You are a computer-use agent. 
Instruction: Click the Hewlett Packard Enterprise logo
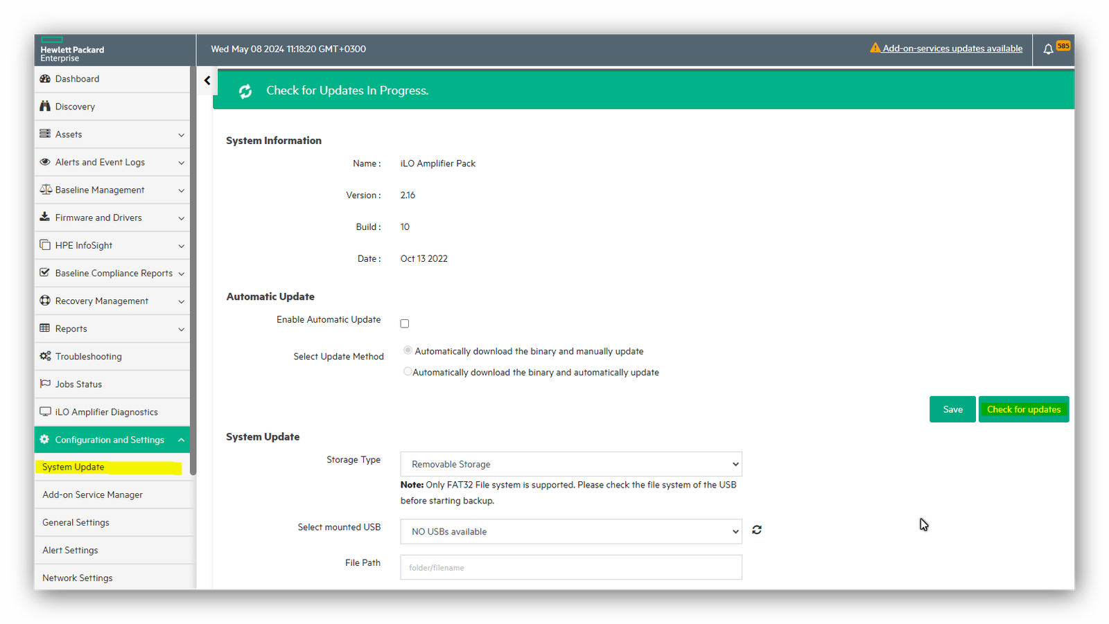[72, 50]
